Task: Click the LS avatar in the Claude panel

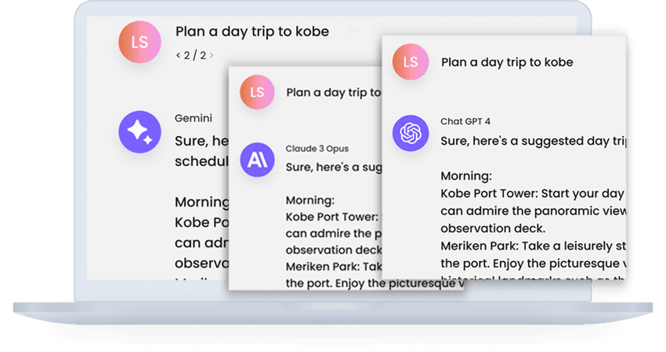Action: pos(258,92)
